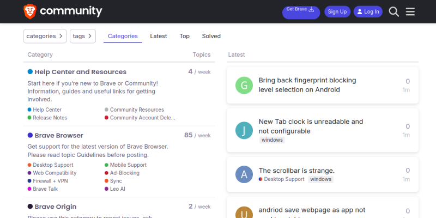Click 1m timestamp on scrollbar topic

(x=406, y=179)
